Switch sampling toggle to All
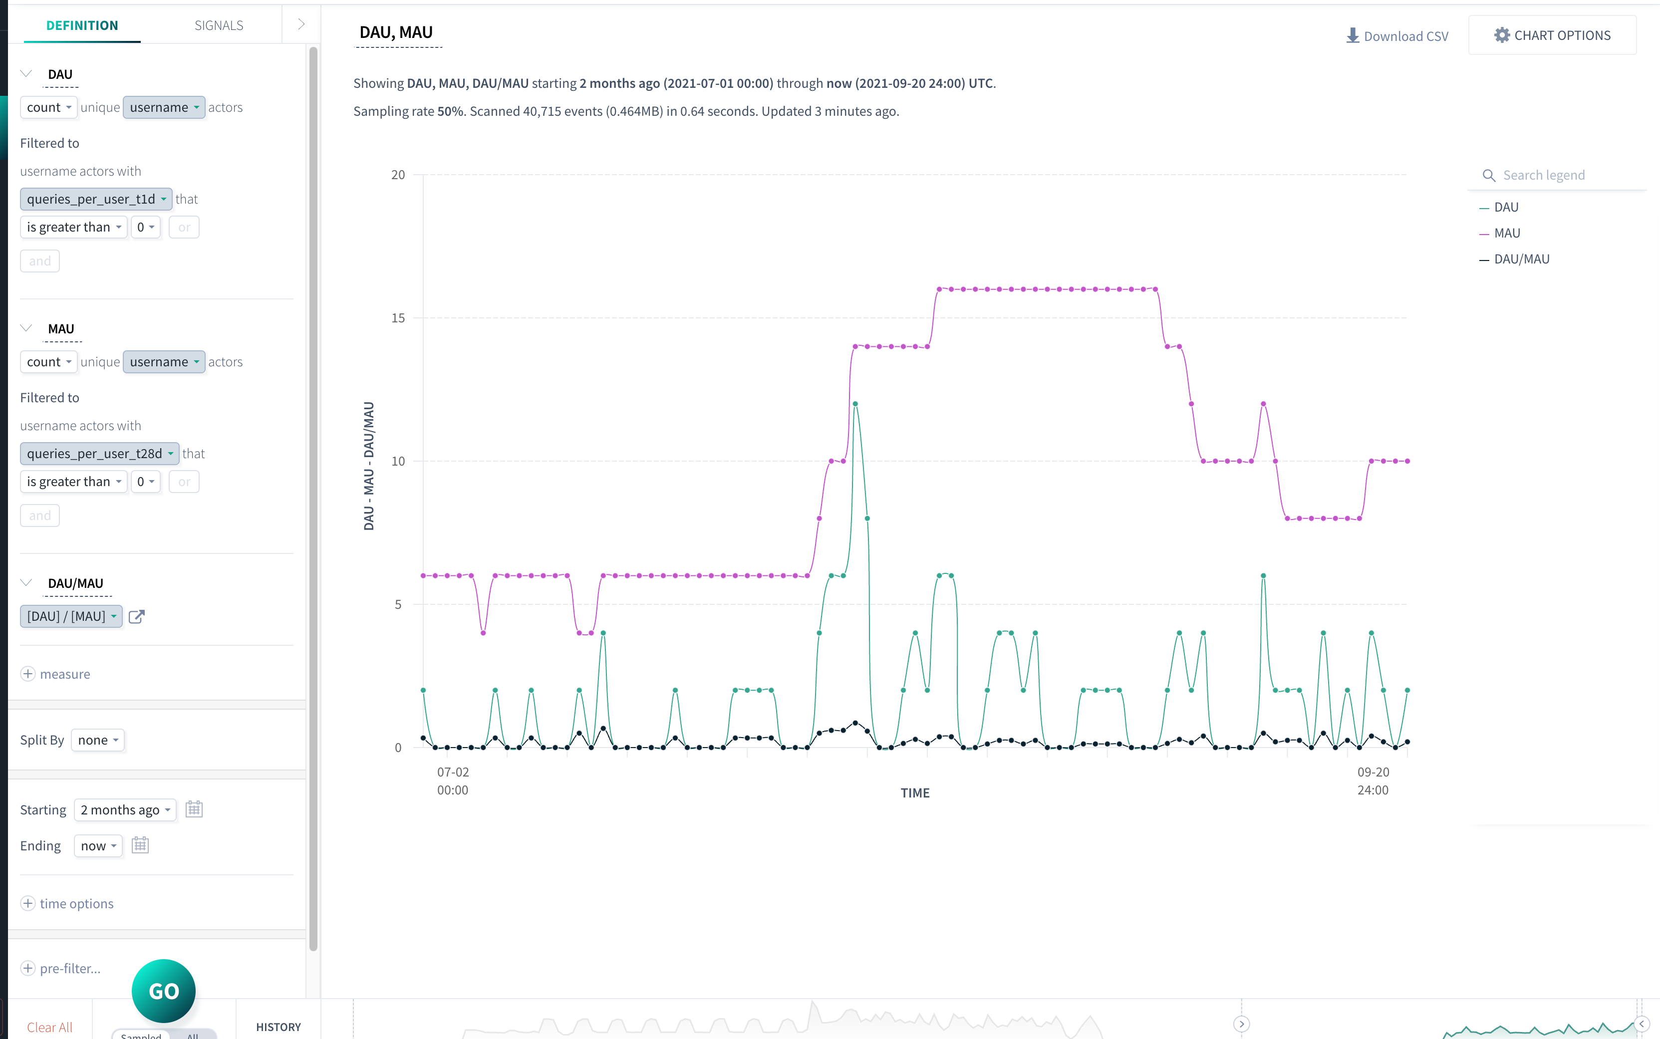The height and width of the screenshot is (1039, 1660). coord(193,1035)
